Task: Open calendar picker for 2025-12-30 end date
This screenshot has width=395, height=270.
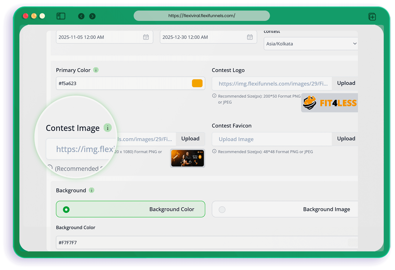Action: pyautogui.click(x=250, y=37)
